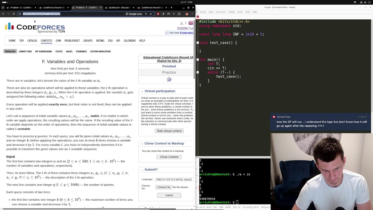Open the notifications bell icon
The width and height of the screenshot is (373, 210).
(182, 23)
